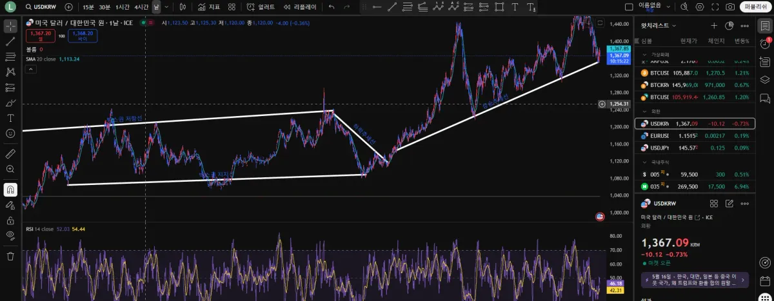This screenshot has width=774, height=301.
Task: Open the quick search icon
Action: pos(685,7)
